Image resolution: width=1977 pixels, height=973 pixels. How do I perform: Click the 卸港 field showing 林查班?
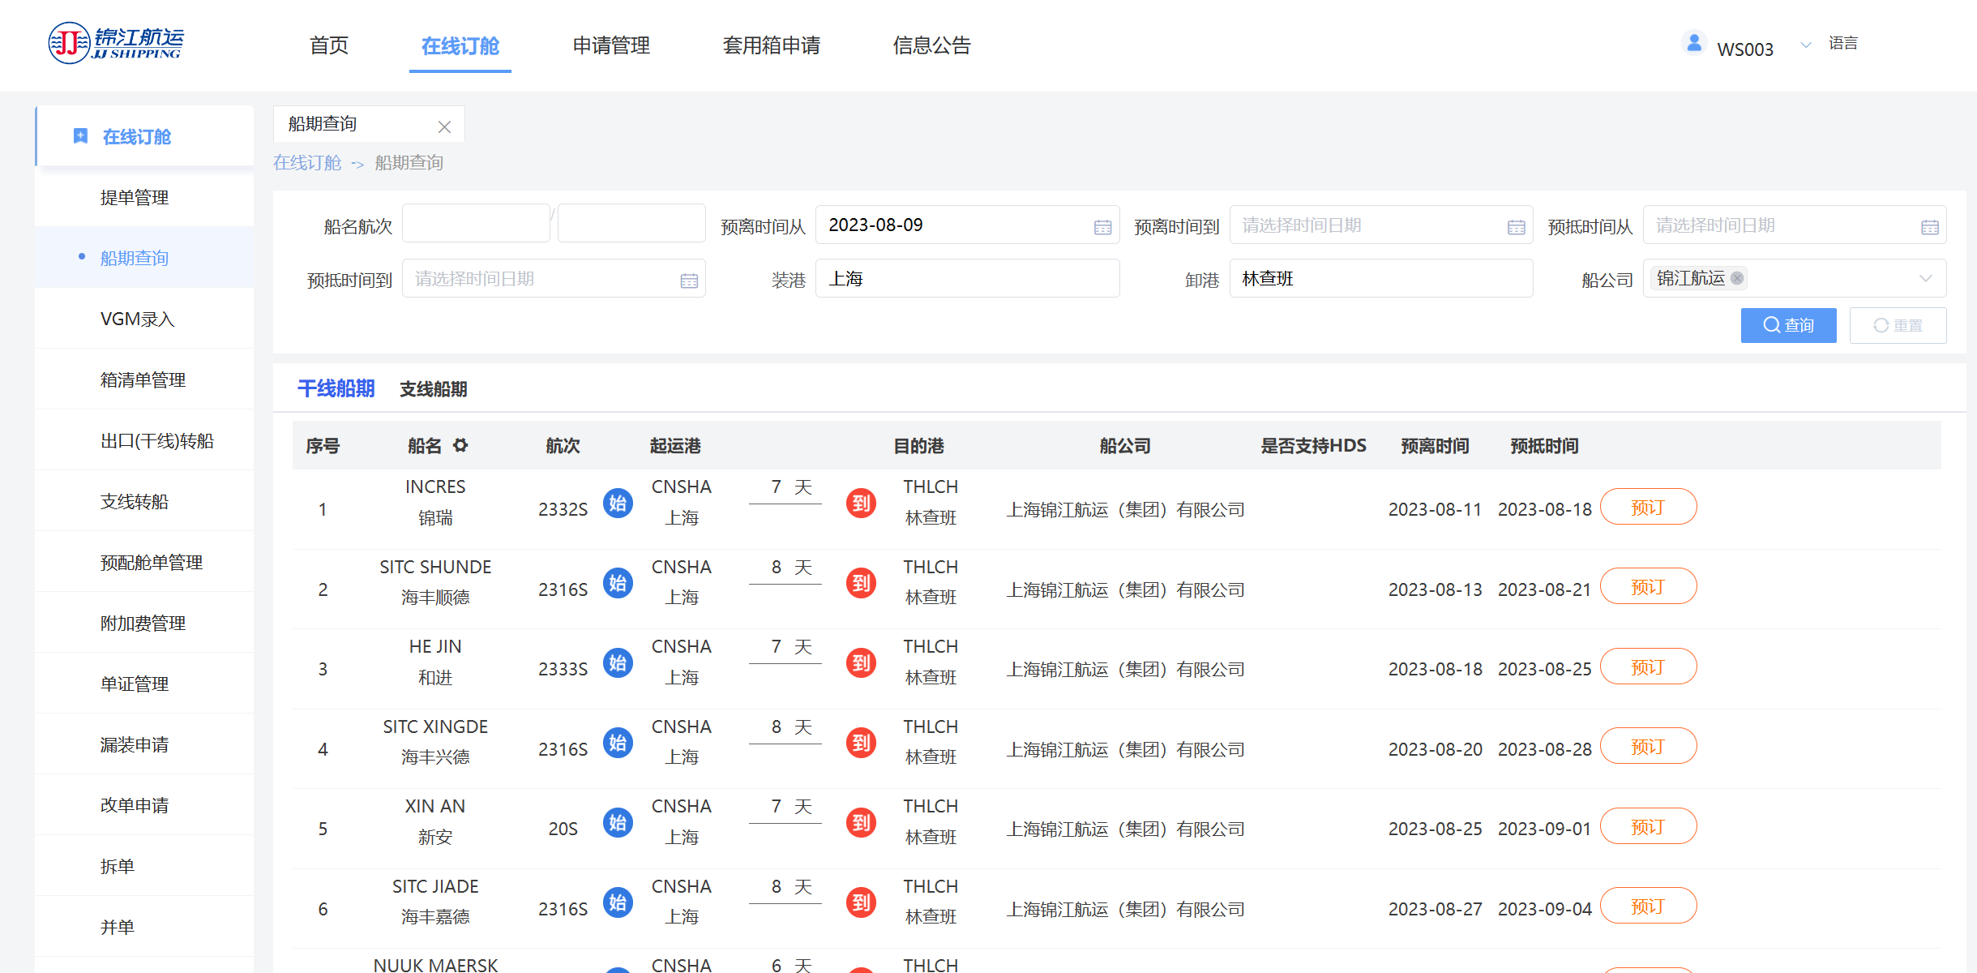(x=1381, y=278)
